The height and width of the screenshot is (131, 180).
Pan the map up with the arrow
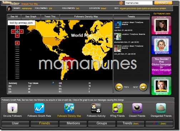click(17, 27)
